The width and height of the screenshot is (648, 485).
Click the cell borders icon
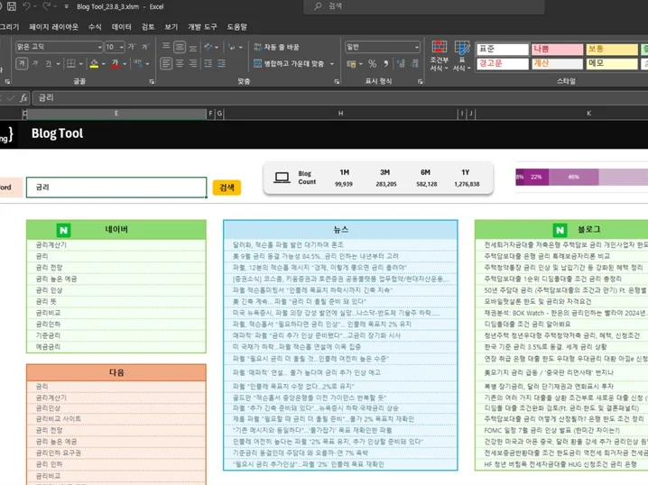(71, 64)
